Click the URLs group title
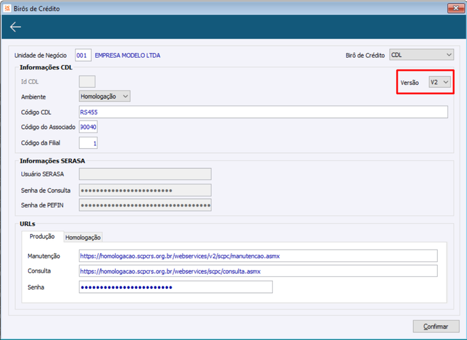The image size is (467, 340). pos(27,224)
